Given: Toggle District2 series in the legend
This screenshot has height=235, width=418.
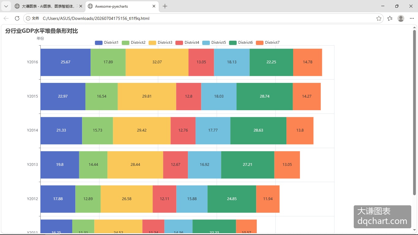Looking at the screenshot, I should point(133,43).
